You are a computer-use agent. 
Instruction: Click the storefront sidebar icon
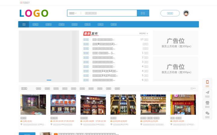[x=207, y=103]
